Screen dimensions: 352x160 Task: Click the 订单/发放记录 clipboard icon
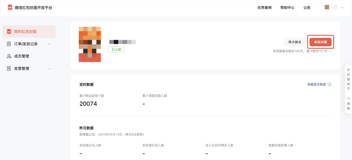coord(9,44)
